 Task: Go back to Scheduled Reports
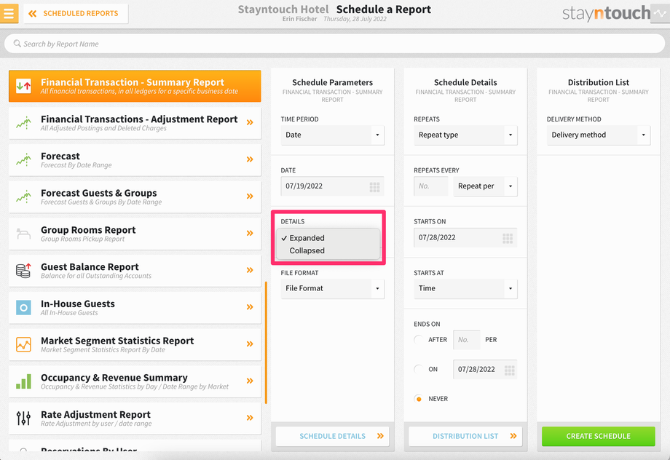(76, 14)
